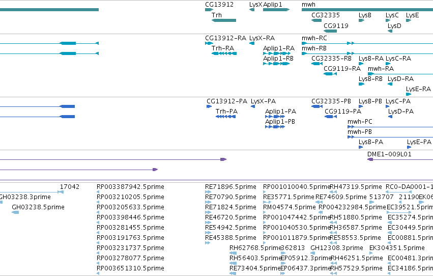Select the LysX gene label

coord(255,5)
